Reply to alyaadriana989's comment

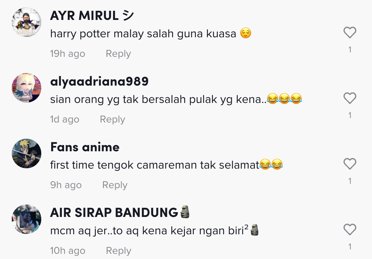coord(112,119)
